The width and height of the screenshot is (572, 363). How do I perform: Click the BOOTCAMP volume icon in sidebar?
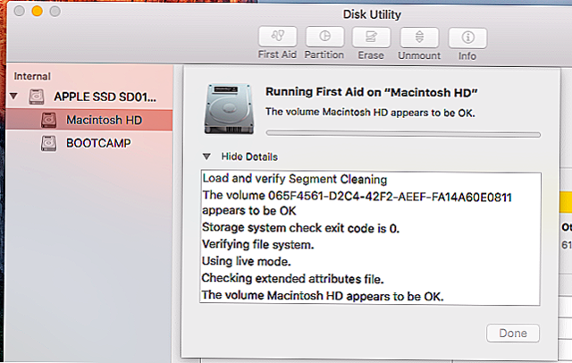pos(48,143)
